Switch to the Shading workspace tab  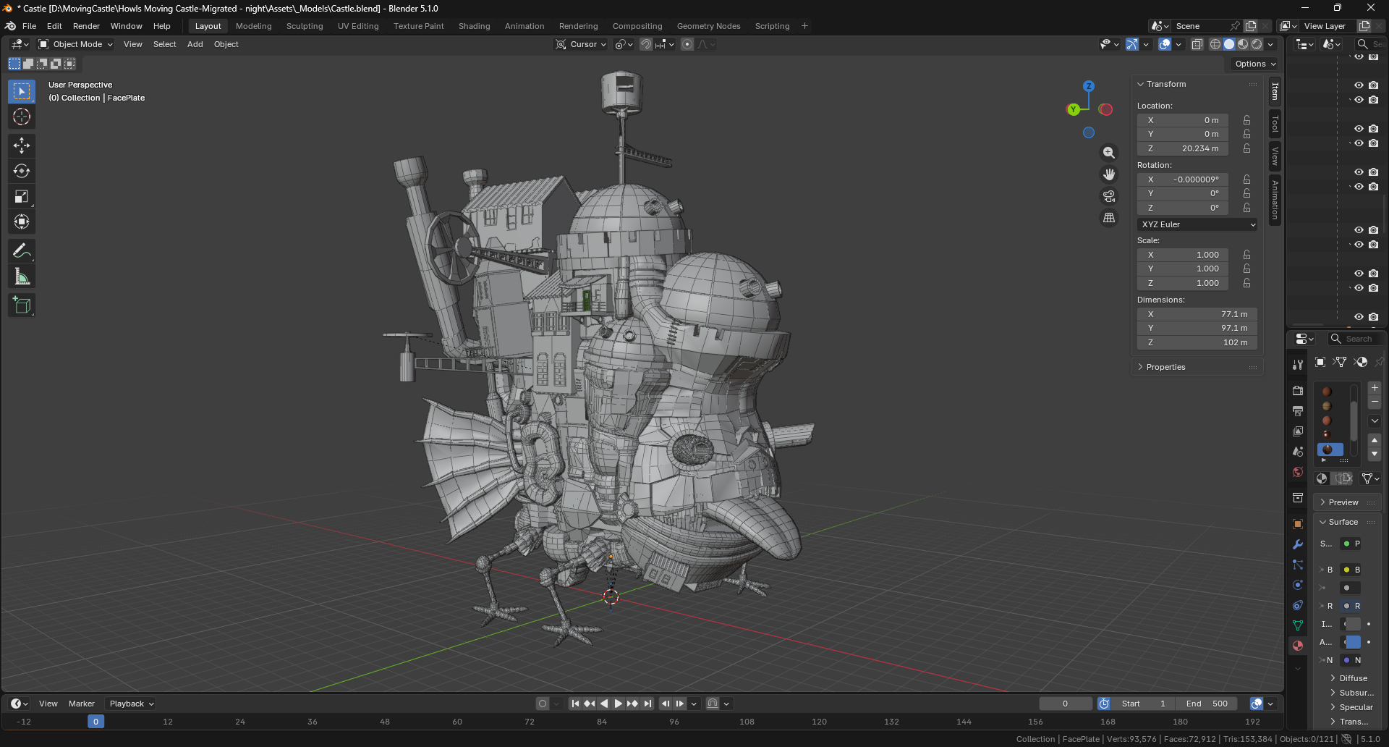[x=474, y=26]
